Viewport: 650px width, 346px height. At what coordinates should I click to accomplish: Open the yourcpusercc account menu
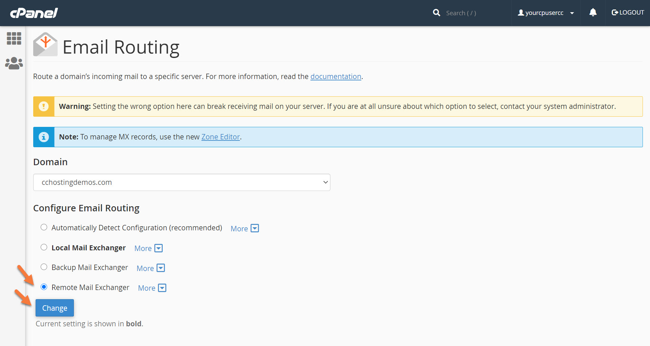tap(546, 13)
